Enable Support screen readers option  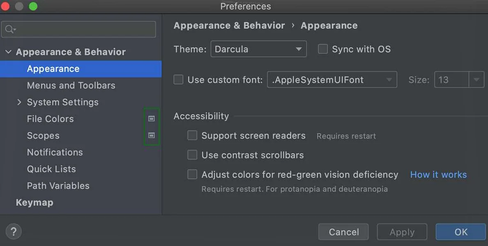pyautogui.click(x=192, y=135)
